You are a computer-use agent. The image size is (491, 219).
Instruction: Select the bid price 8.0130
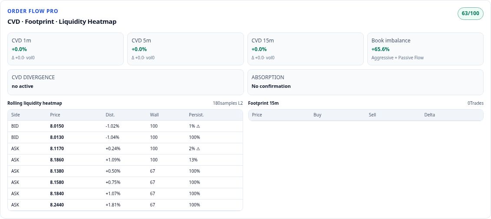click(x=57, y=137)
